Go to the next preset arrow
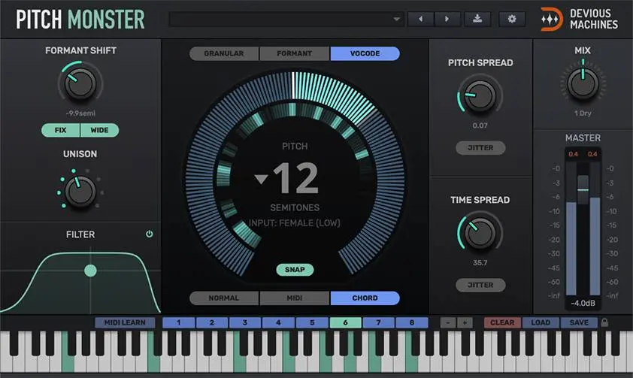The image size is (633, 378). point(447,19)
